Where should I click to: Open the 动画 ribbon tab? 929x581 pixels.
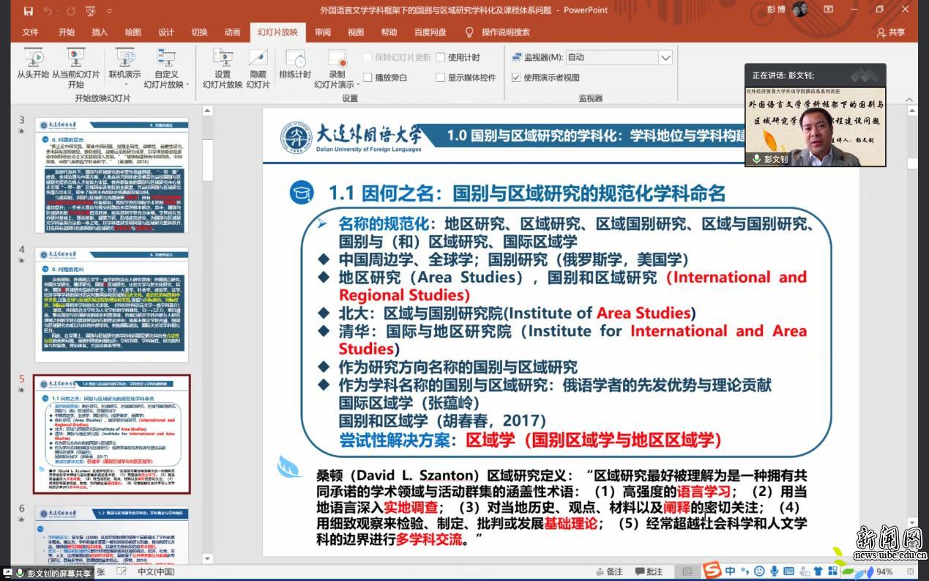tap(233, 32)
